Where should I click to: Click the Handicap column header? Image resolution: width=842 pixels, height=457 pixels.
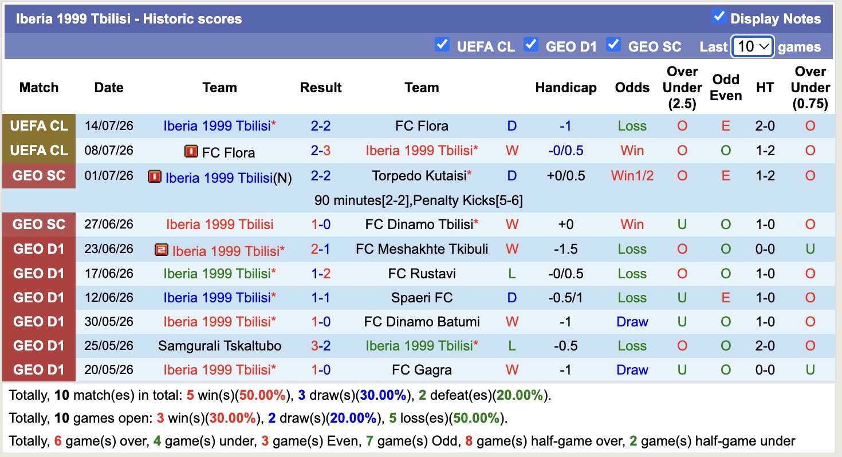click(x=566, y=88)
